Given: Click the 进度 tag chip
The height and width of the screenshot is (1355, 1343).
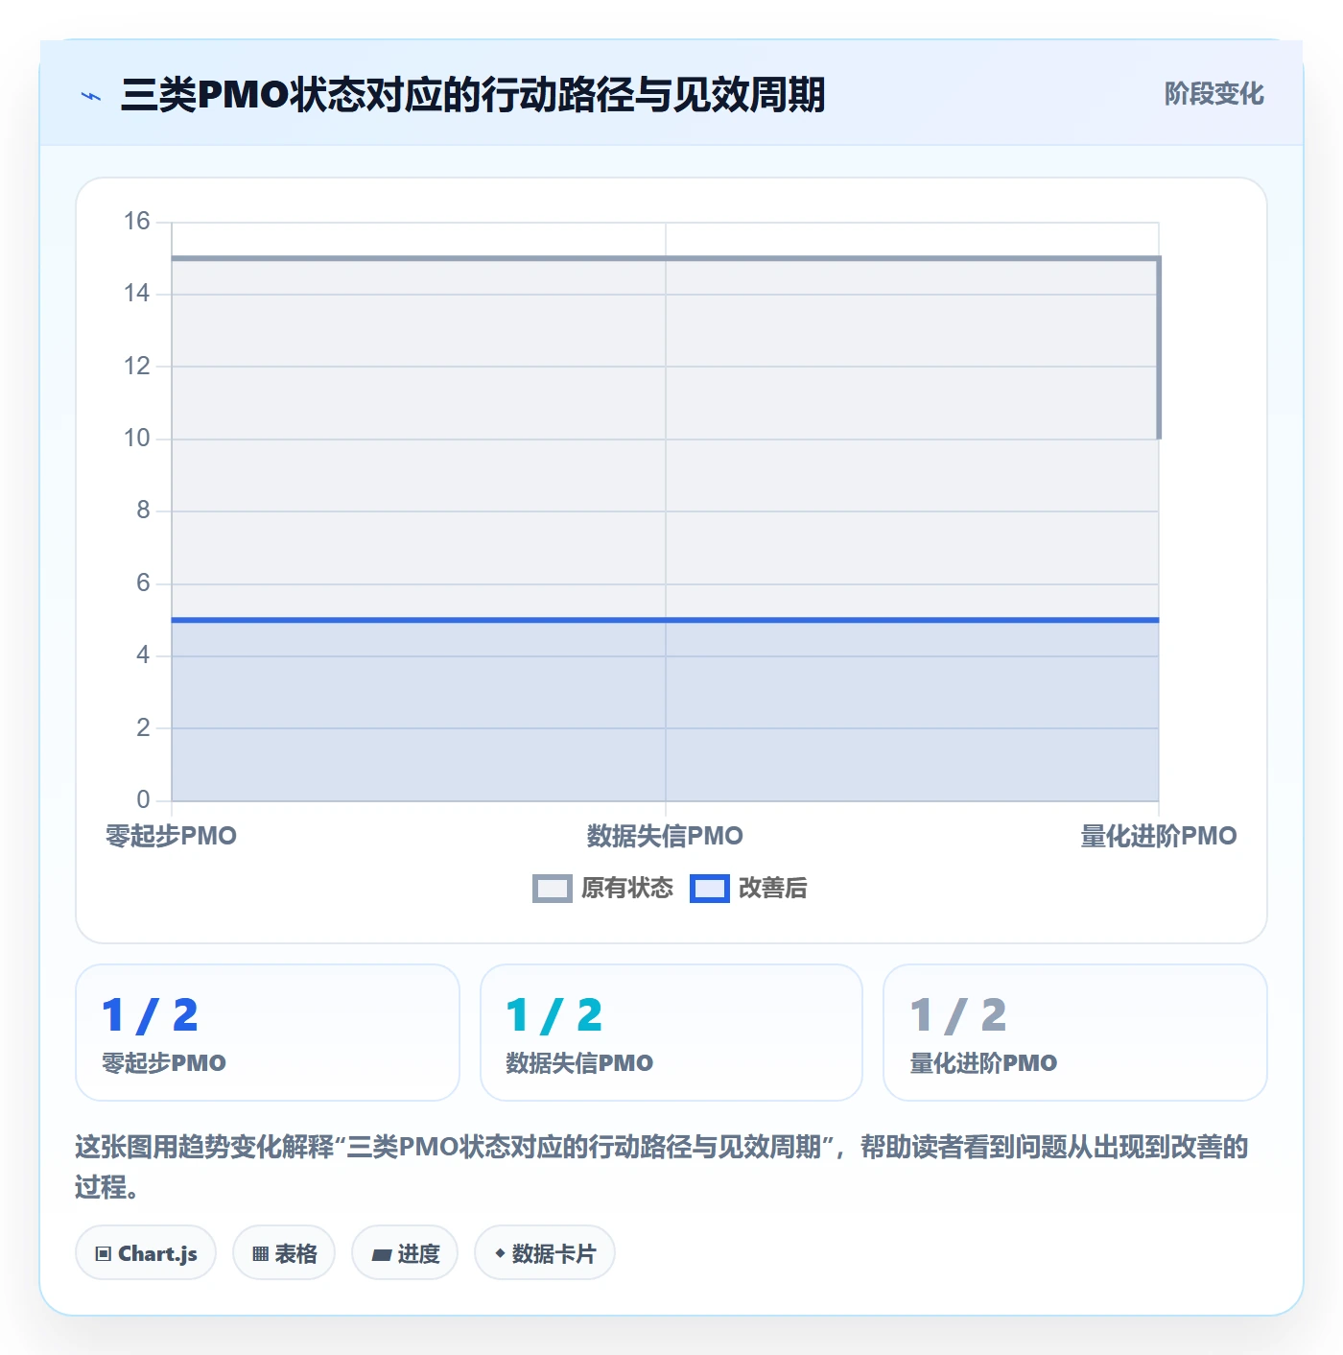Looking at the screenshot, I should pyautogui.click(x=405, y=1253).
